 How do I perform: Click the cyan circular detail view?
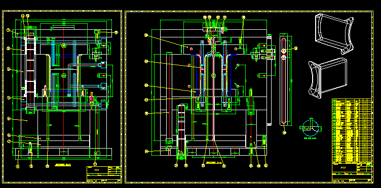pos(310,127)
